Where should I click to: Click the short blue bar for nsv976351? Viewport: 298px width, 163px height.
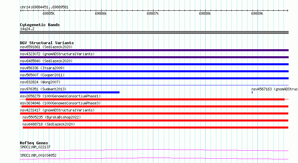(x=70, y=92)
